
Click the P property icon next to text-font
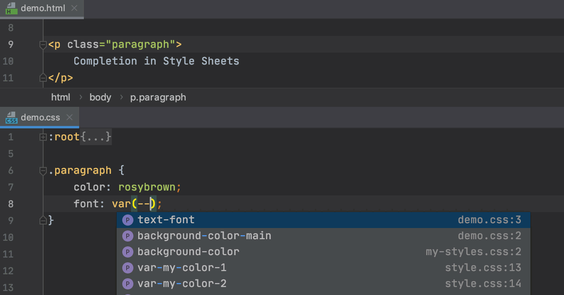coord(127,220)
